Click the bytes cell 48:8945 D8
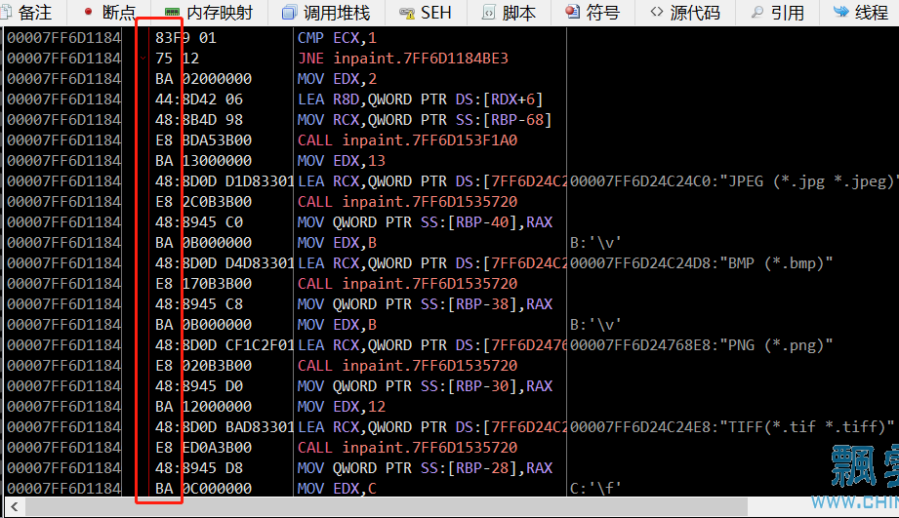Screen dimensions: 899x518 tap(199, 468)
